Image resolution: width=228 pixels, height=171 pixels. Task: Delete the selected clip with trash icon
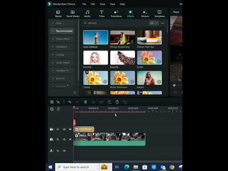point(85,102)
